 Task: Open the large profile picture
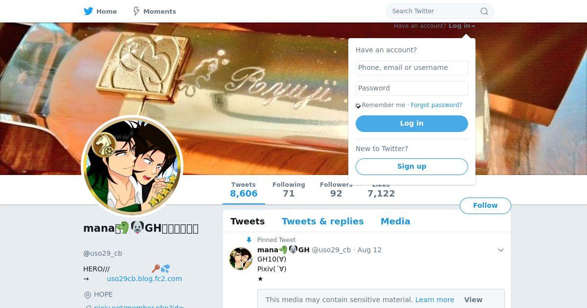tap(132, 166)
